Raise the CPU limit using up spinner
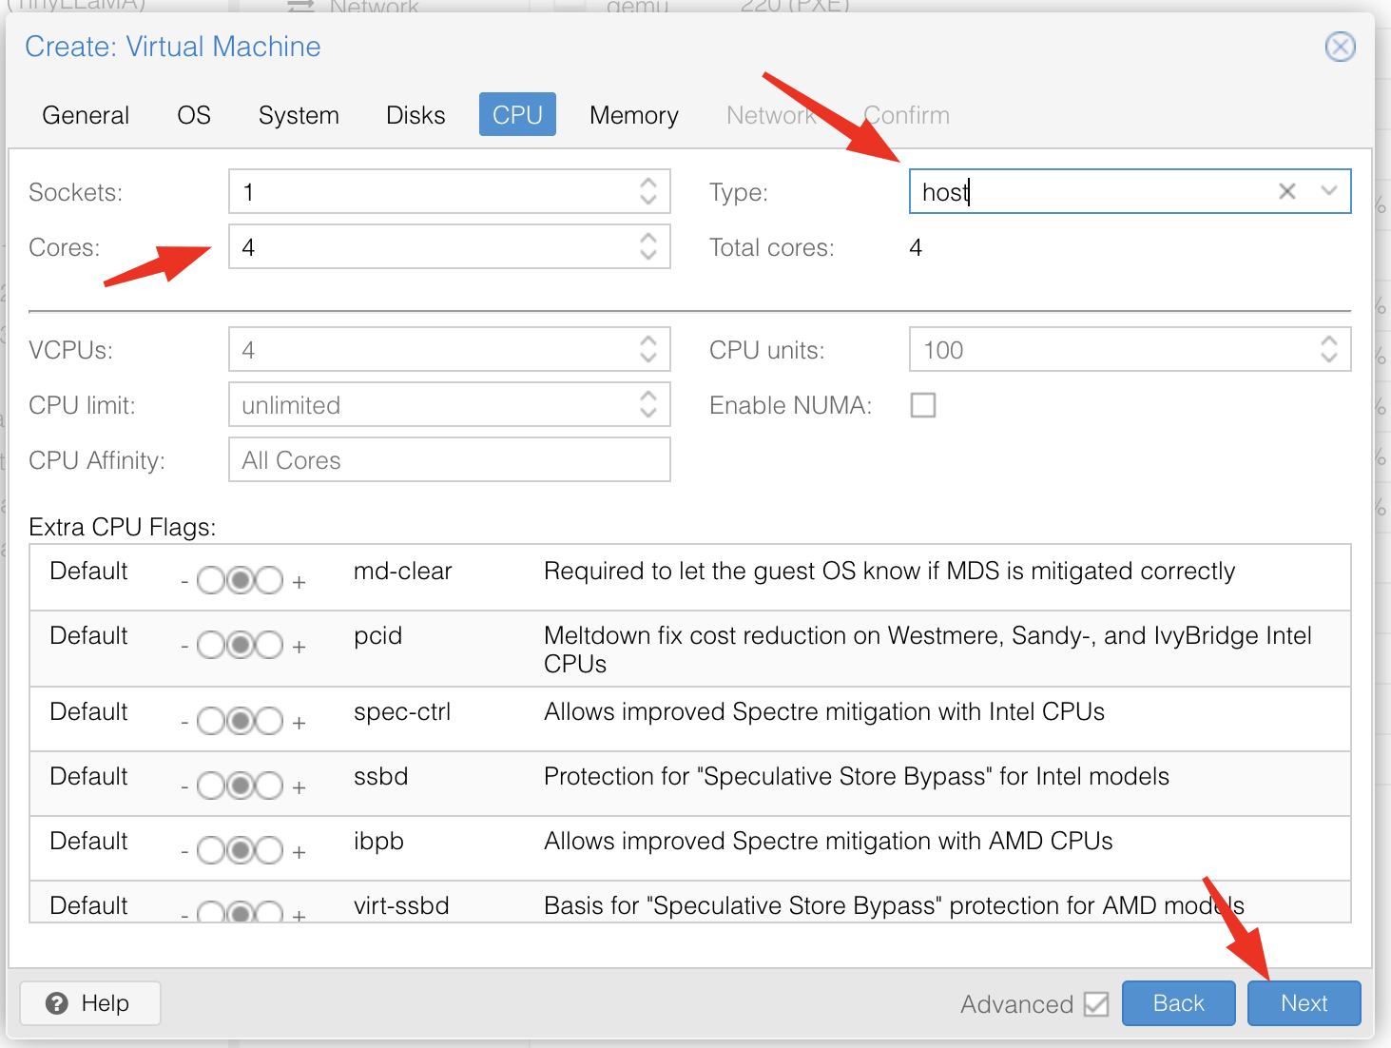This screenshot has width=1391, height=1048. [x=648, y=397]
